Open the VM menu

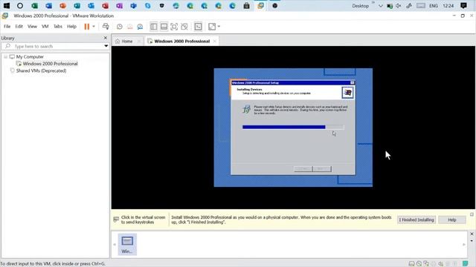pyautogui.click(x=45, y=27)
